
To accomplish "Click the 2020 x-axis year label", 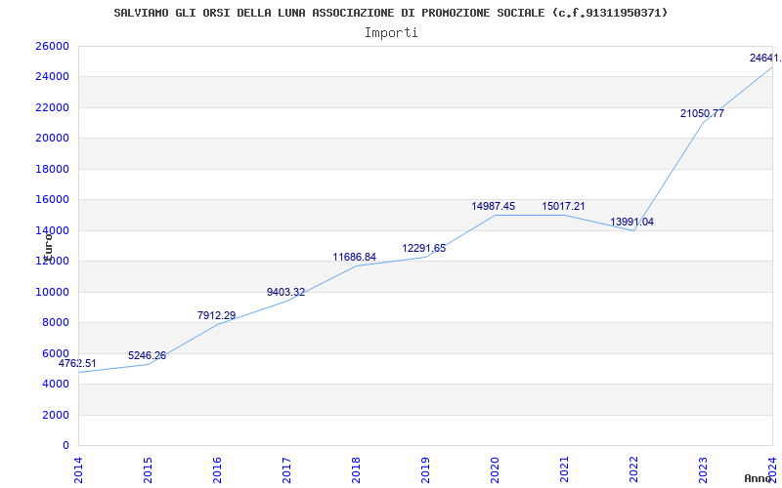I will tap(495, 469).
